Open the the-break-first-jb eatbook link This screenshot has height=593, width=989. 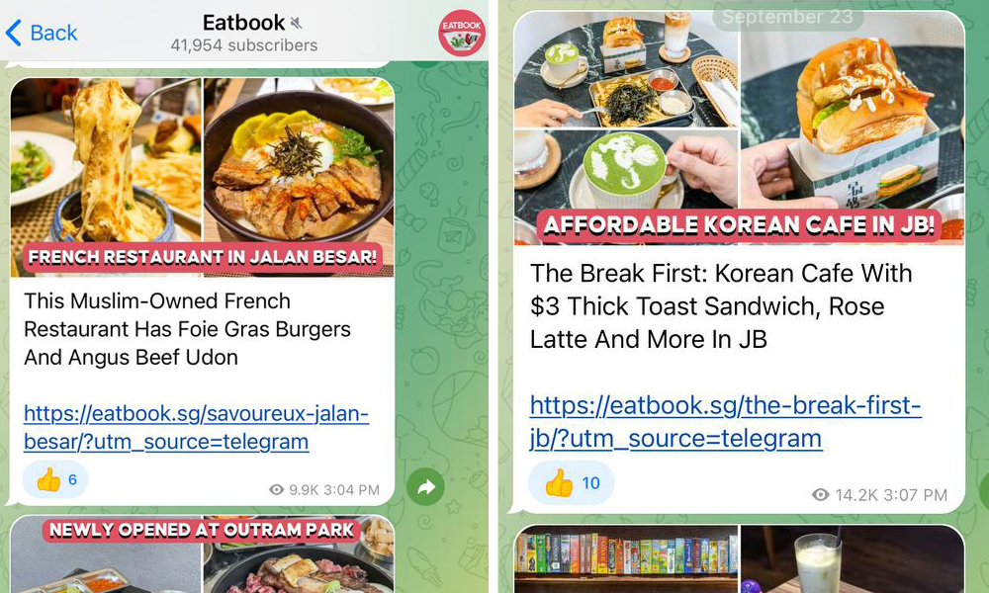click(x=725, y=422)
